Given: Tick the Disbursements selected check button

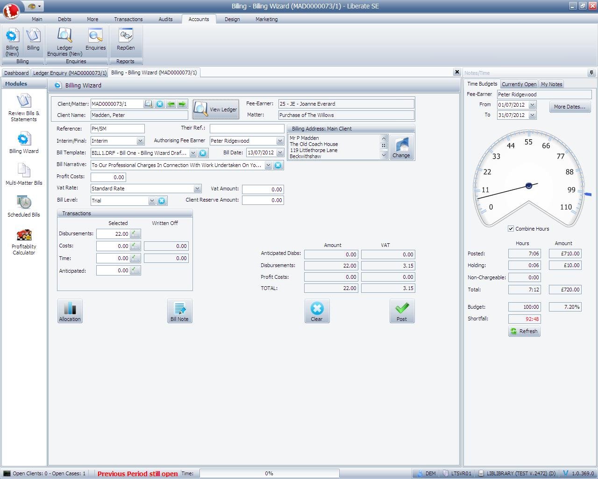Looking at the screenshot, I should (135, 234).
